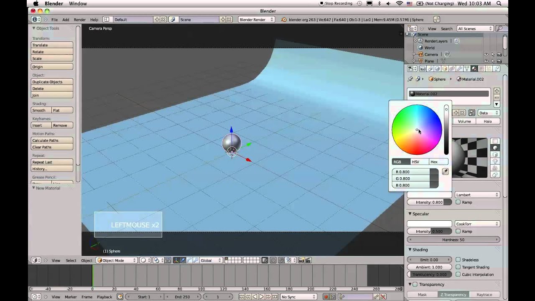Toggle the 3D manipulator widget icon
Image resolution: width=535 pixels, height=301 pixels.
176,260
